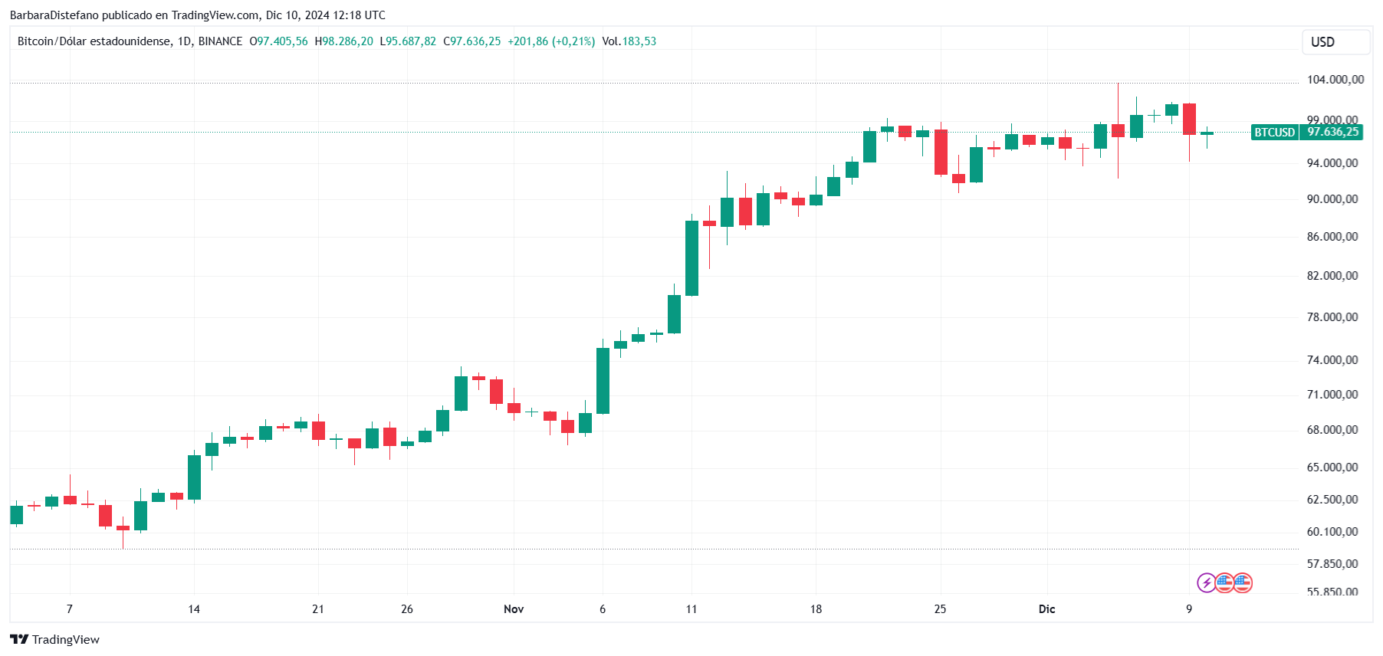1383x656 pixels.
Task: Click the tall green candle at 11 Nov
Action: point(691,257)
